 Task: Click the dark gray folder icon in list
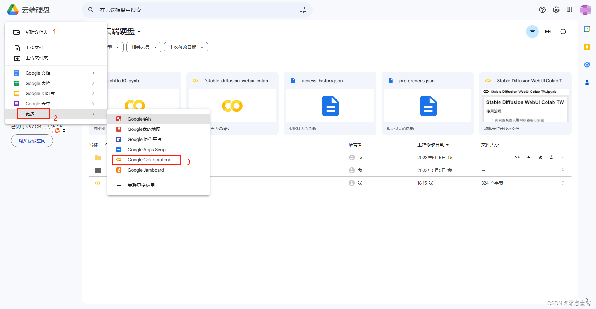[x=98, y=170]
